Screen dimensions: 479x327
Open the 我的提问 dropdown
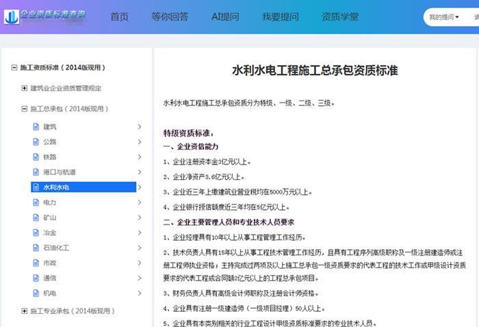444,17
